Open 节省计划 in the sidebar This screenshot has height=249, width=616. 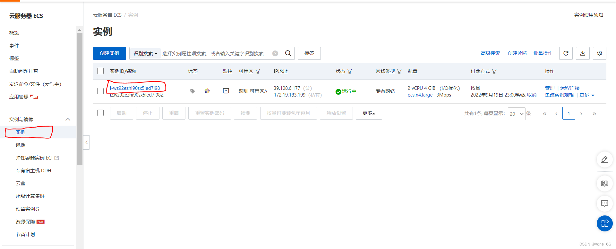pos(25,235)
